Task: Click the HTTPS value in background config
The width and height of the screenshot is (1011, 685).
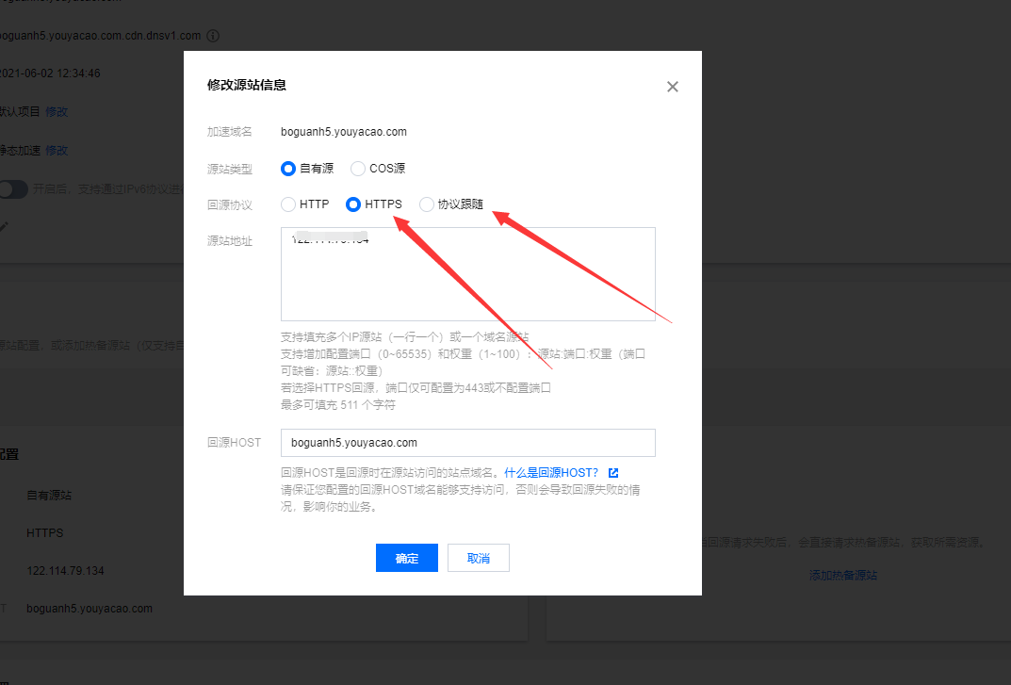Action: (45, 532)
